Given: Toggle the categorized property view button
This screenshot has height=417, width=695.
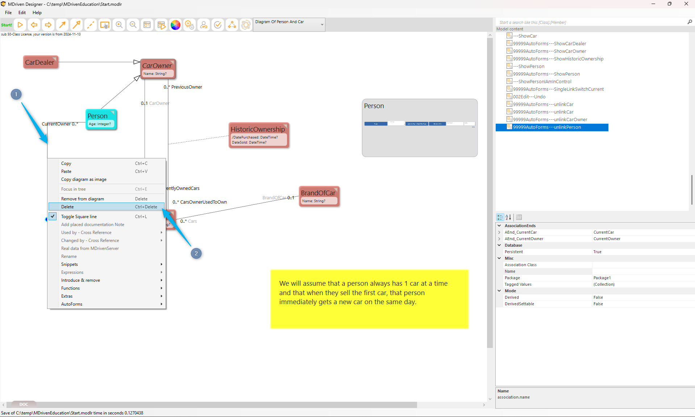Looking at the screenshot, I should pos(500,217).
